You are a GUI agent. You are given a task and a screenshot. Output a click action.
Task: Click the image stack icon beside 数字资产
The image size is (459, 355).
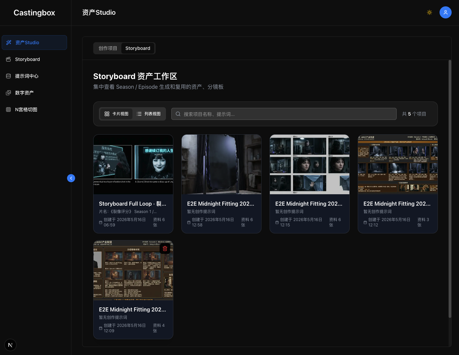pyautogui.click(x=8, y=93)
